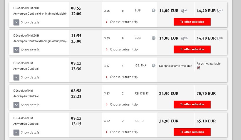Click reservation R icon for 11:55 bus

[153, 38]
